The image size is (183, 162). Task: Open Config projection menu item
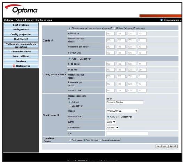click(x=21, y=34)
